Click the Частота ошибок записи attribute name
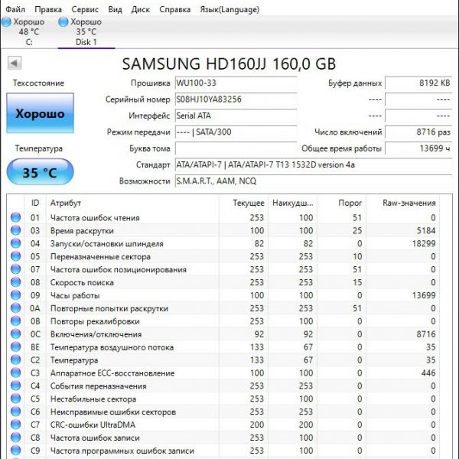The width and height of the screenshot is (459, 459). pos(95,438)
